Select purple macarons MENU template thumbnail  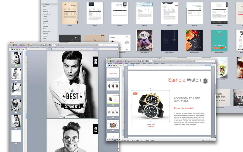tap(145, 40)
